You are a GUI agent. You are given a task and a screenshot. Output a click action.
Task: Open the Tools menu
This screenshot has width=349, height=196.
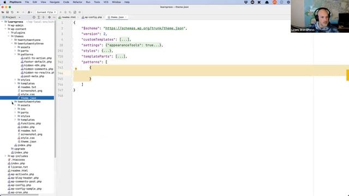(x=97, y=2)
